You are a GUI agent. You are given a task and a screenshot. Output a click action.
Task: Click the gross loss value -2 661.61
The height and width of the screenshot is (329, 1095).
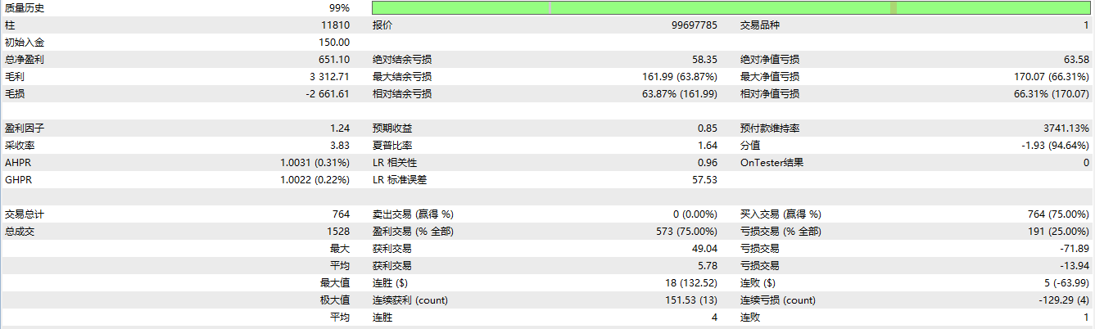(328, 94)
